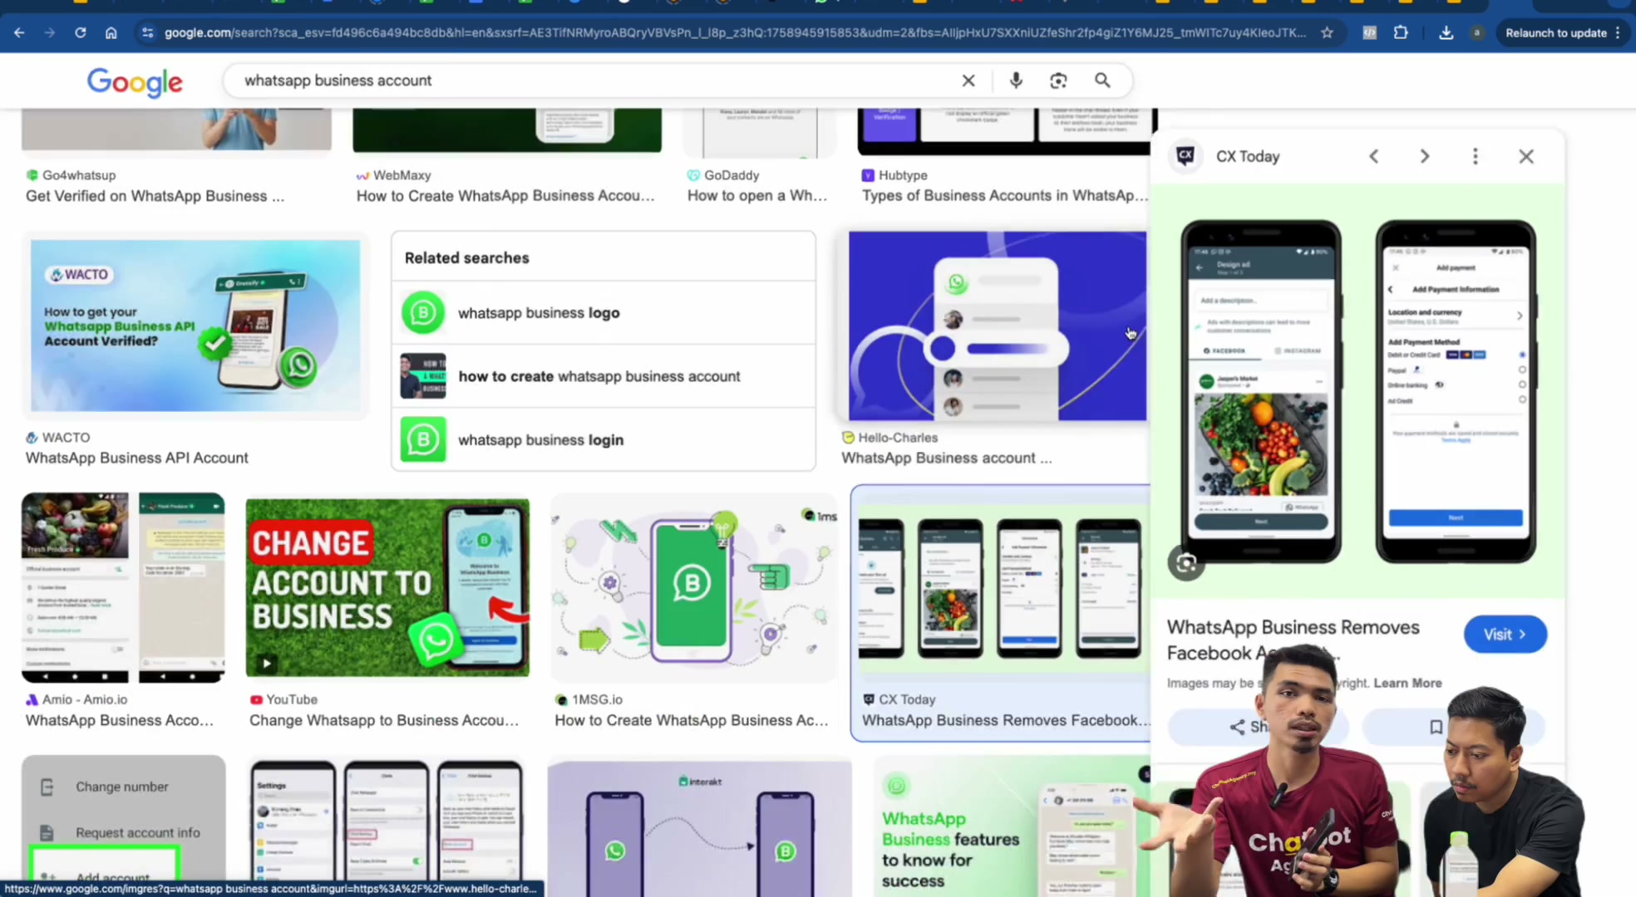Open the Amio.io phone screenshots image
This screenshot has height=897, width=1636.
point(123,588)
